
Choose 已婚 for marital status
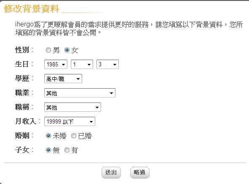point(74,136)
